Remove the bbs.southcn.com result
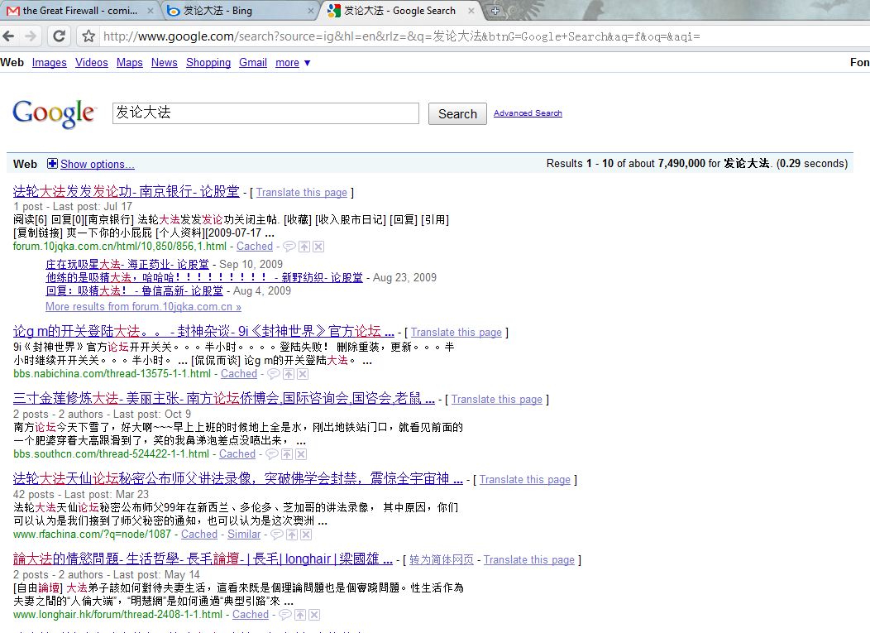 pos(301,454)
